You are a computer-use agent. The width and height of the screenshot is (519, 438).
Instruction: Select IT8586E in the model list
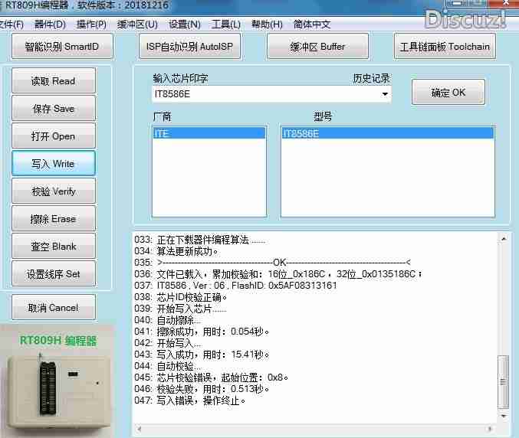[388, 133]
